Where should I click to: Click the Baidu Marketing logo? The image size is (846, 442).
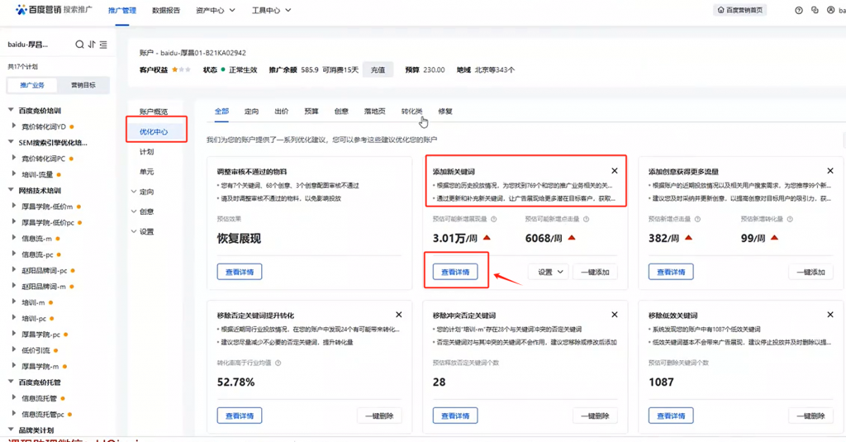(x=54, y=10)
